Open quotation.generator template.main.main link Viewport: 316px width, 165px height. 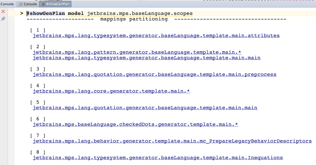(x=145, y=108)
